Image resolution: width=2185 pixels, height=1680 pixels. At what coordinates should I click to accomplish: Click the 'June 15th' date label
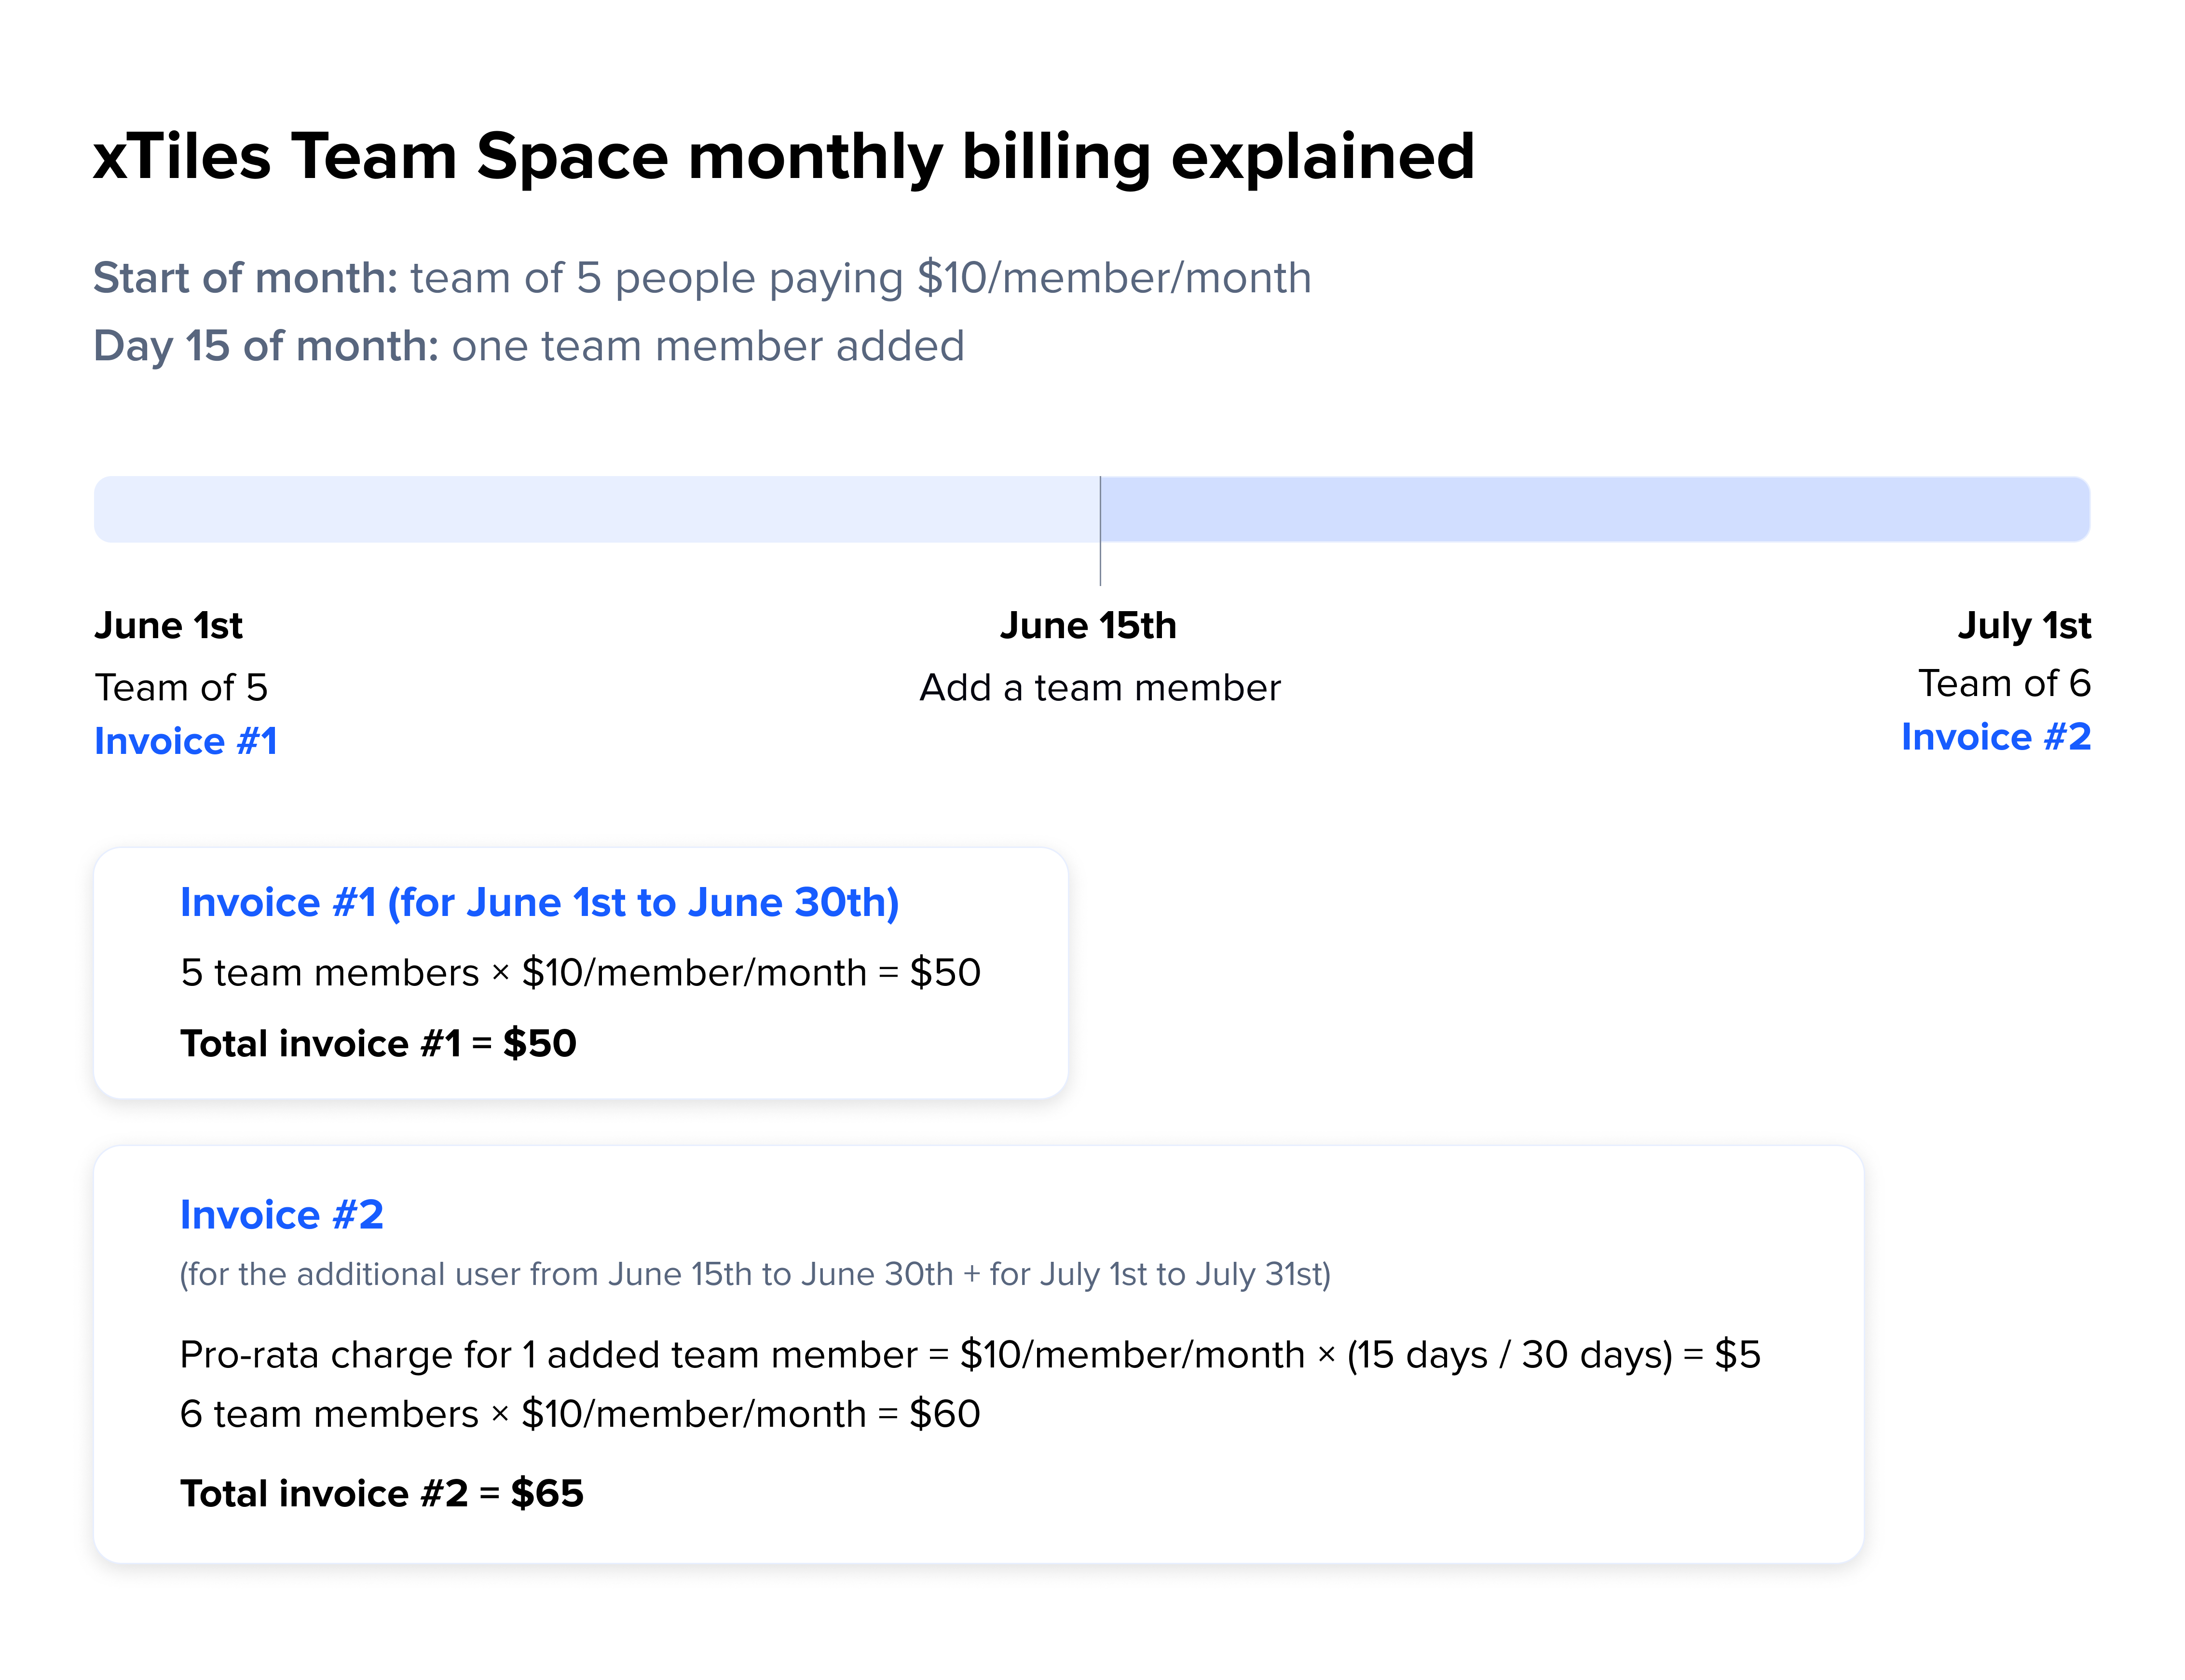pyautogui.click(x=1088, y=625)
